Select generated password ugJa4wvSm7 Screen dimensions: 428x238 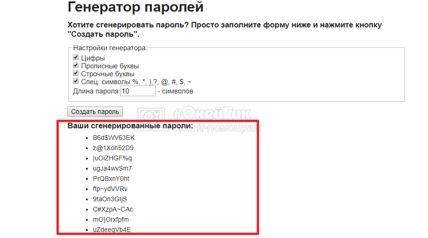tap(112, 168)
